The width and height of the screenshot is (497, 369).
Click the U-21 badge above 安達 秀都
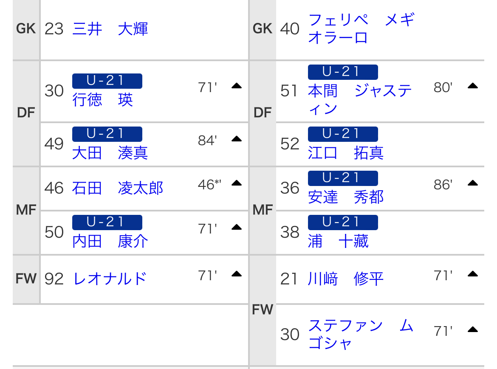tap(343, 178)
